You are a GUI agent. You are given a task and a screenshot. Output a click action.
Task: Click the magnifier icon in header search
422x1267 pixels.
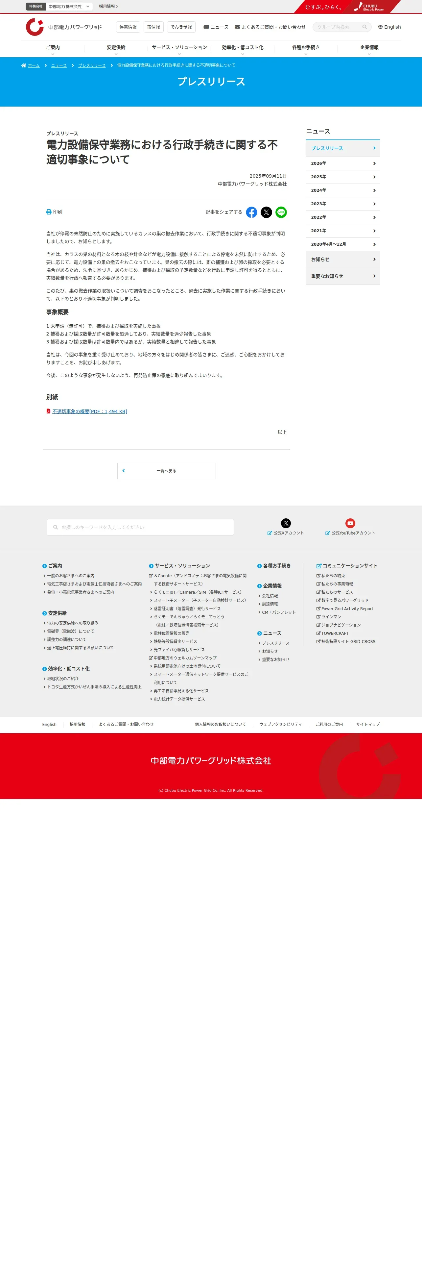click(x=364, y=27)
